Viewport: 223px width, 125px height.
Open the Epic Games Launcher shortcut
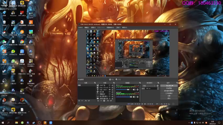point(4,112)
